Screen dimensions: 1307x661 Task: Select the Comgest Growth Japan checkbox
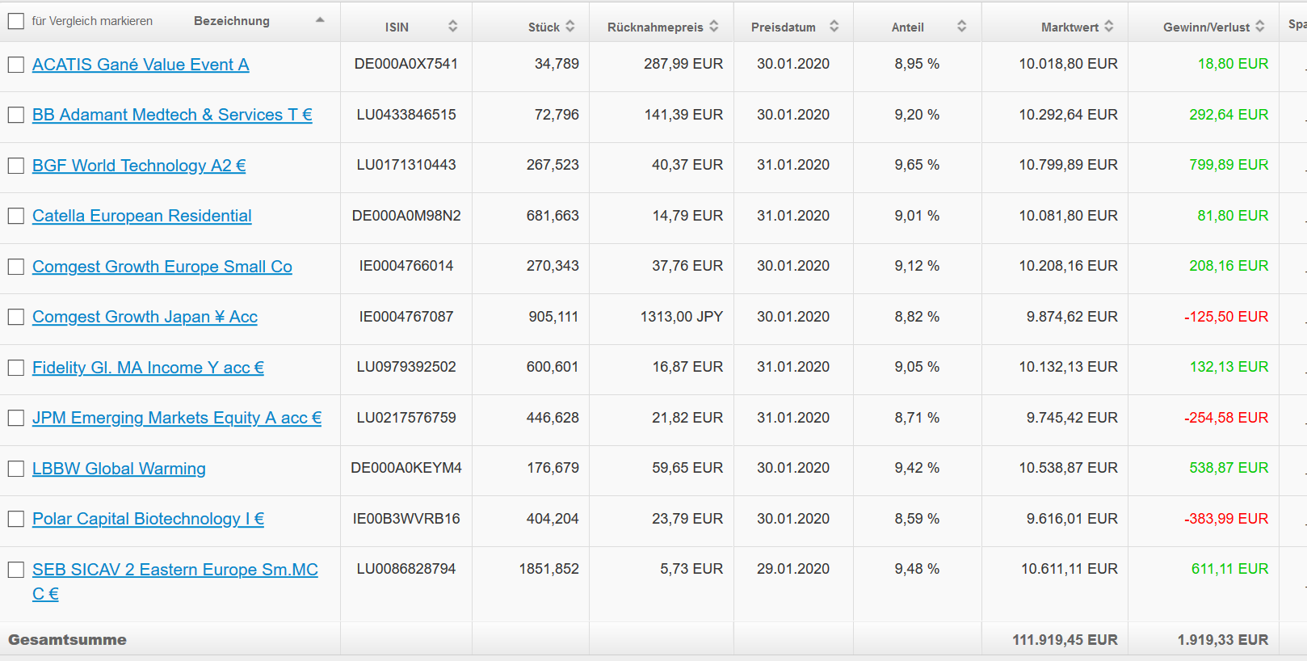coord(16,317)
